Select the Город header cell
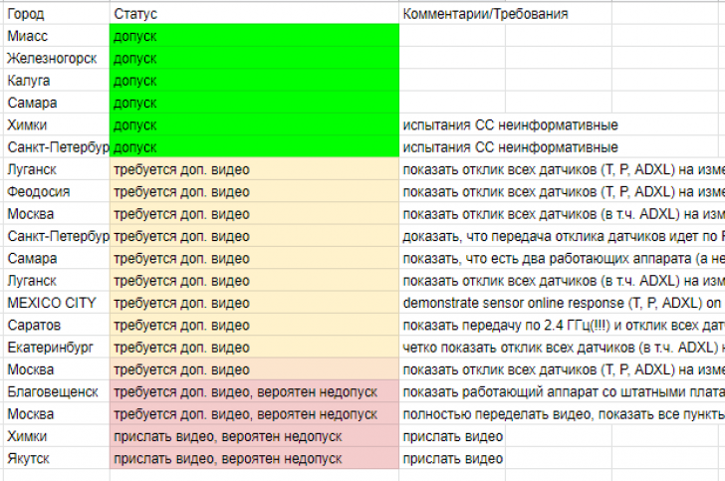Viewport: 725px width, 481px height. tap(57, 13)
